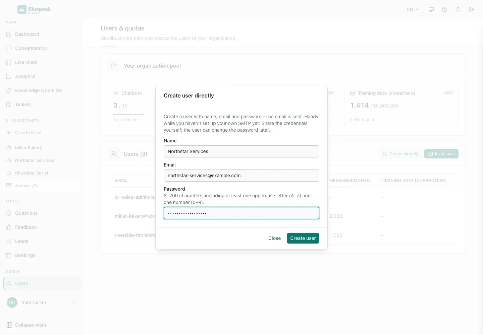Click the SC avatar

click(12, 303)
